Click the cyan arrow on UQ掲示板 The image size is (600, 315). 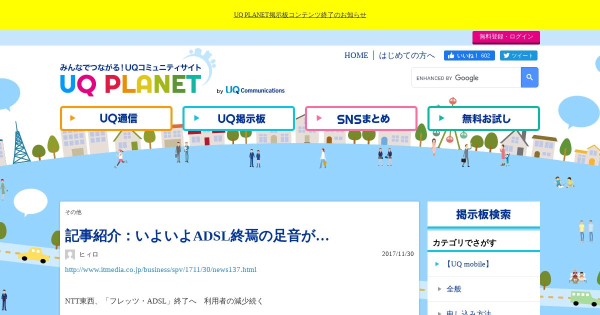click(x=196, y=118)
